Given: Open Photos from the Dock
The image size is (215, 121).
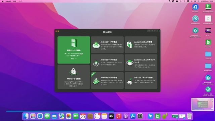Looking at the screenshot, I should 69,116.
